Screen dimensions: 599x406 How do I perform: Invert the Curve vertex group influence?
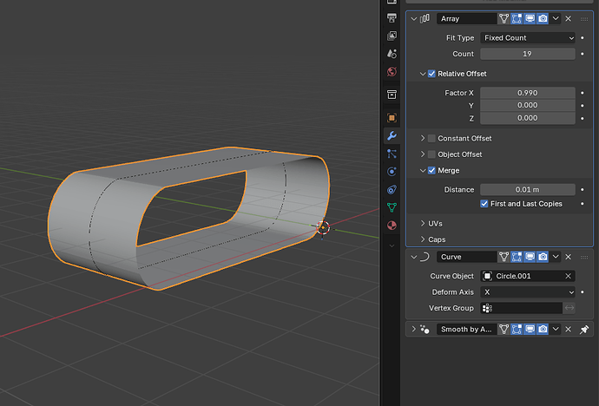pyautogui.click(x=569, y=308)
